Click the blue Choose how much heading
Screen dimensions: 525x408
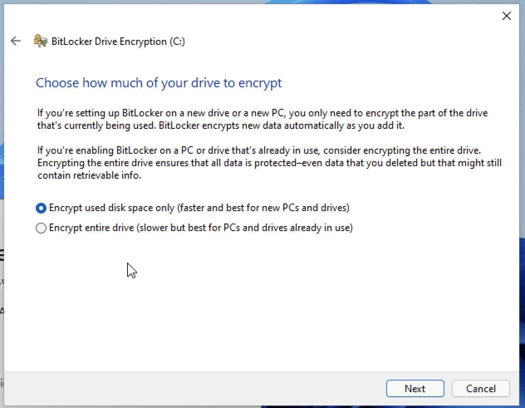(x=159, y=83)
